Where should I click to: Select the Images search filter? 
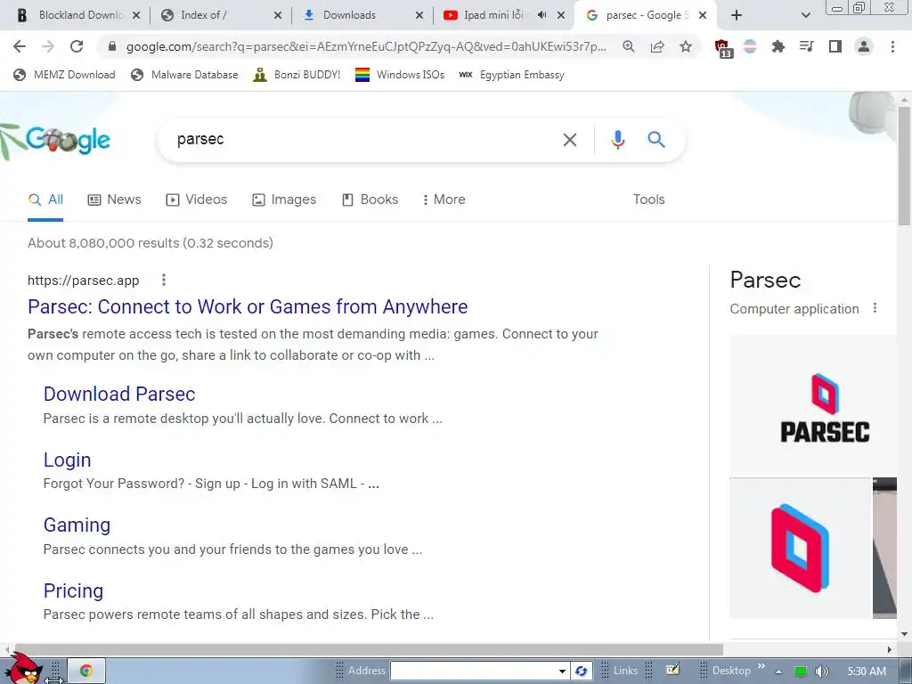tap(284, 199)
